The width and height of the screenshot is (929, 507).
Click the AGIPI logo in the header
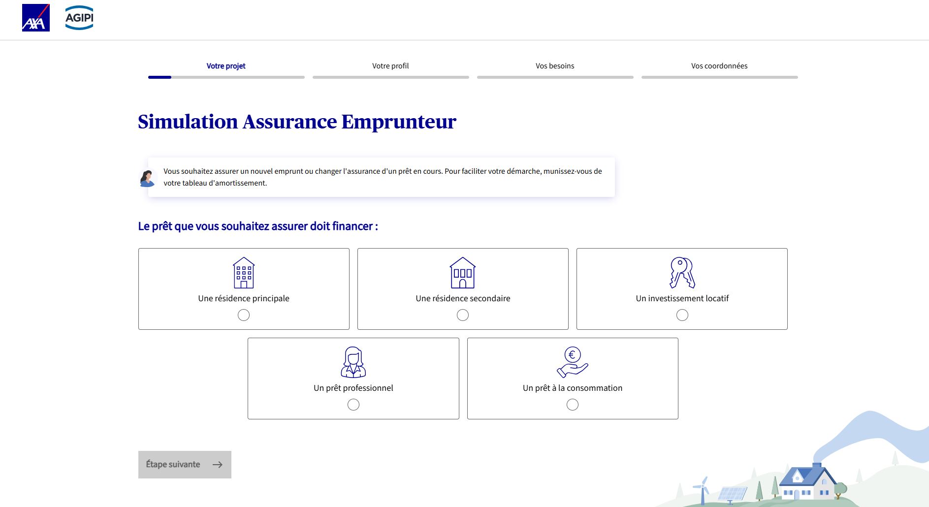click(79, 18)
